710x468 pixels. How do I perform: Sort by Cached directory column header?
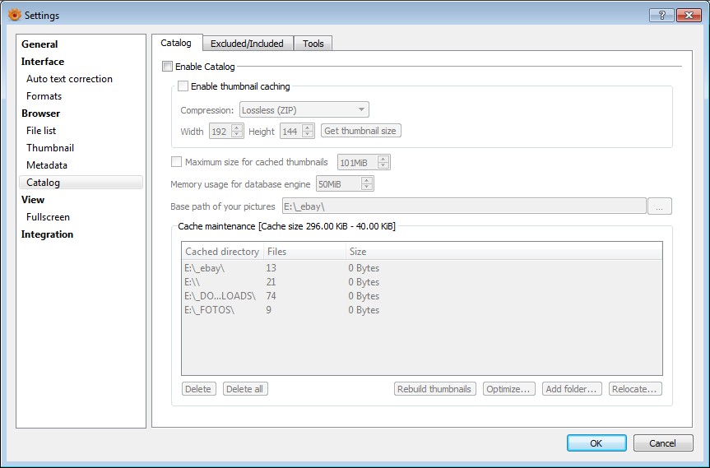tap(222, 251)
